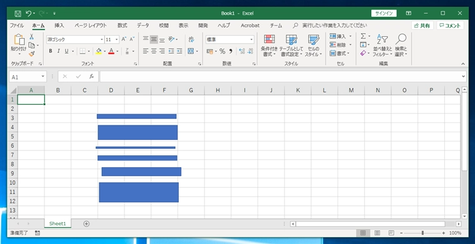Click Increase Indent icon

pos(179,51)
